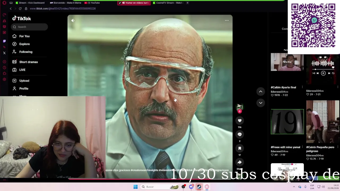Open the video's three-dot options menu

coord(227,20)
